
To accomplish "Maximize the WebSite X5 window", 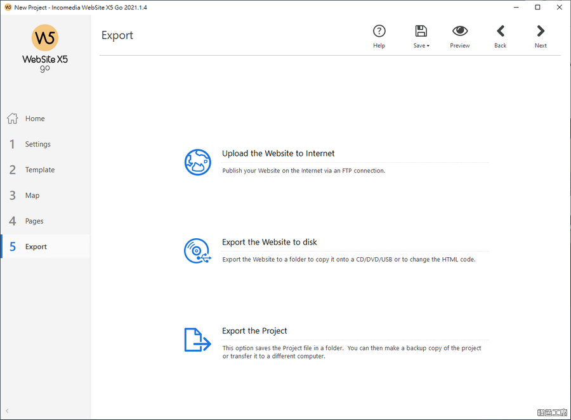I will click(537, 7).
